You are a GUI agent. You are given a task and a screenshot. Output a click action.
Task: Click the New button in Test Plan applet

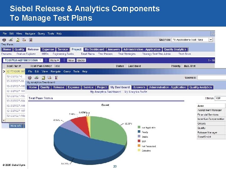coord(71,60)
